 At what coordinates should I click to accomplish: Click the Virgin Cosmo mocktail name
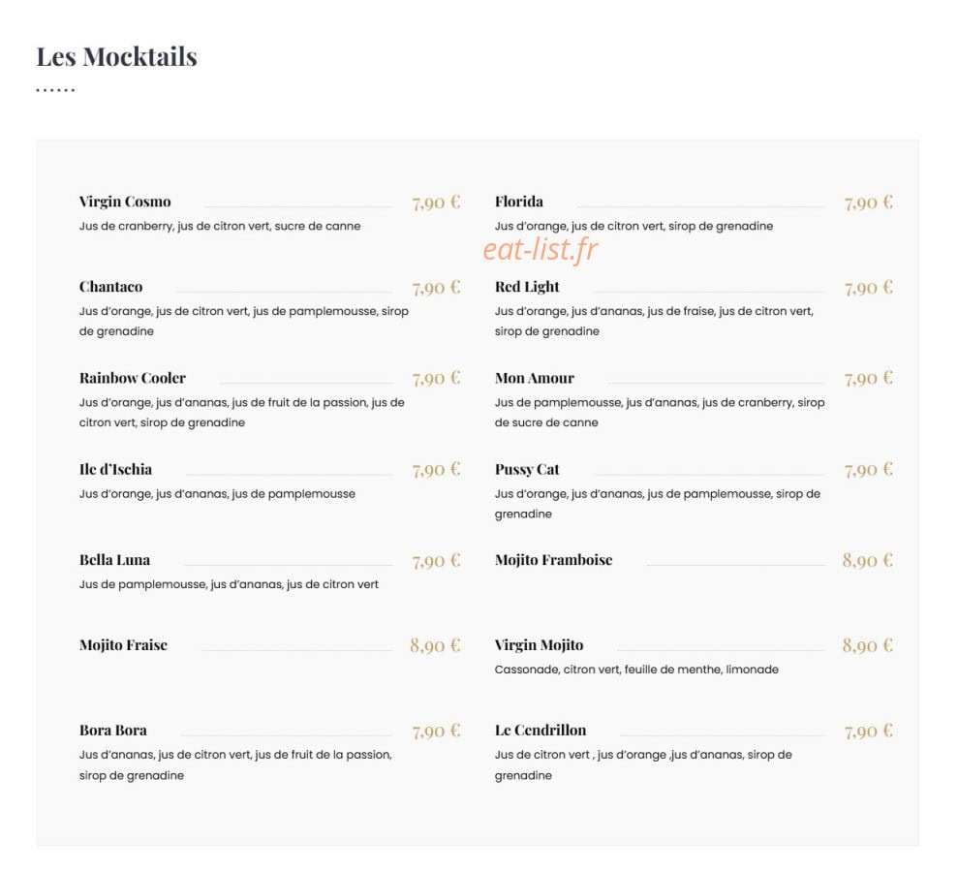click(125, 202)
